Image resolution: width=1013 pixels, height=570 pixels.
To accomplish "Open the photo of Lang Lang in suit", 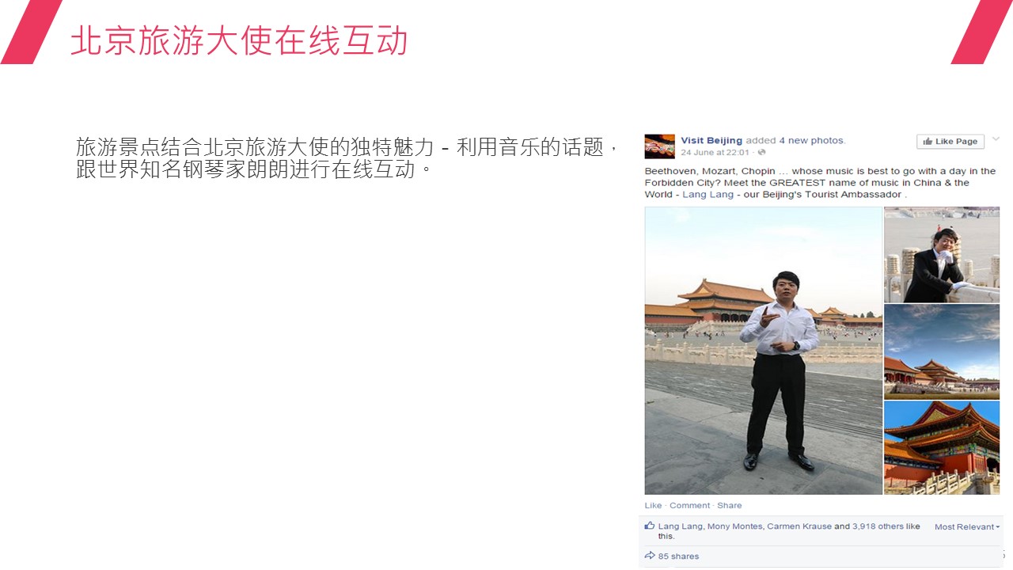I will [942, 255].
